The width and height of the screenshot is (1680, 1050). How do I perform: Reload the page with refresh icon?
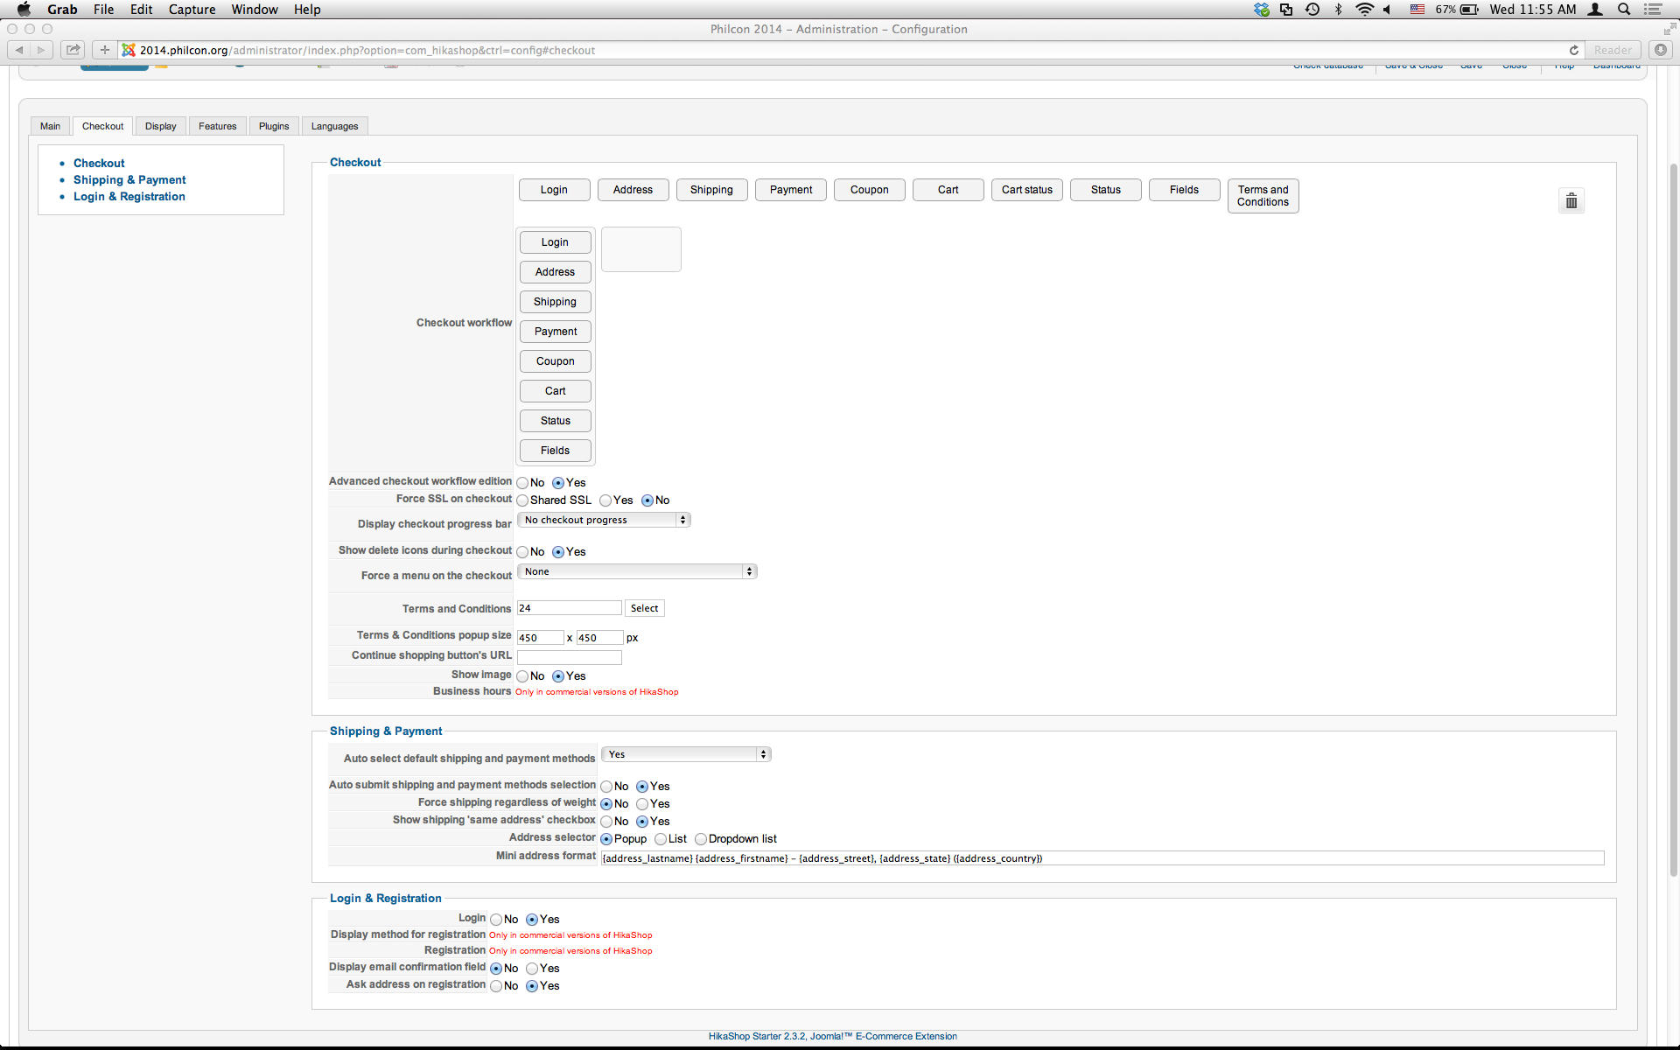(1573, 50)
